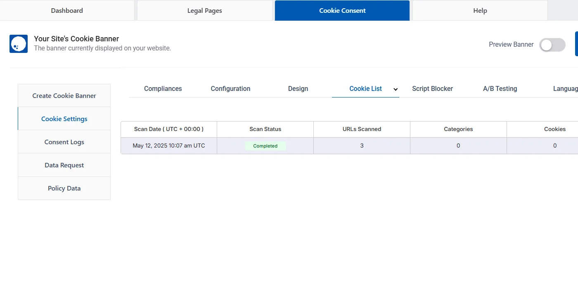Toggle the Preview Banner switch

552,45
